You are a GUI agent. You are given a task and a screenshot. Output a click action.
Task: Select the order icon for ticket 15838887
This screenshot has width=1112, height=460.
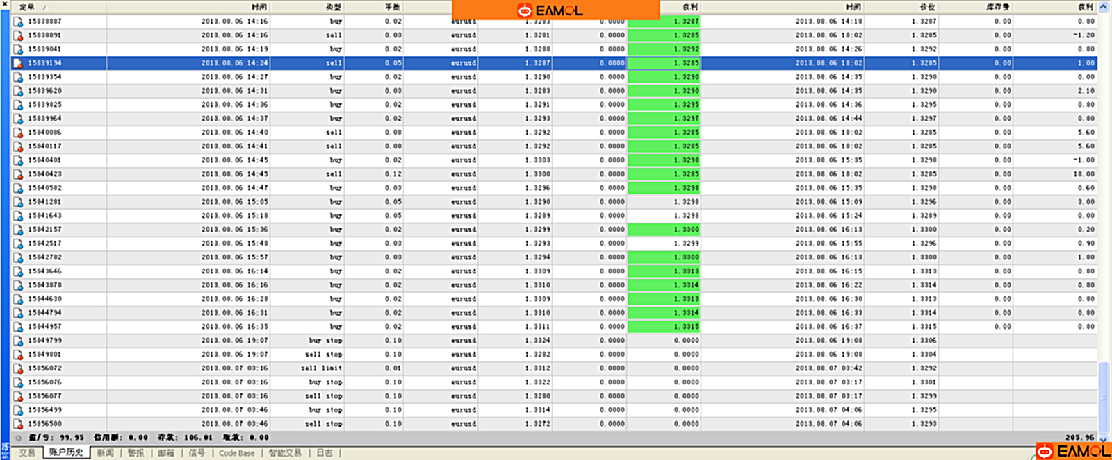tap(18, 22)
